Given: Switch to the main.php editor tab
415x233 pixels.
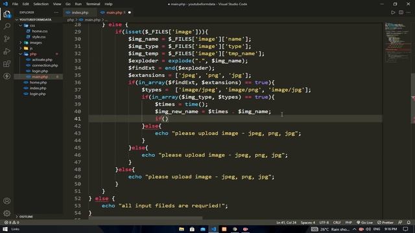Looking at the screenshot, I should pos(114,12).
